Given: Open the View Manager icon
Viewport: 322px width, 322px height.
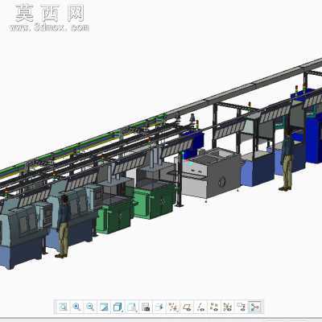Looking at the screenshot, I should 146,307.
